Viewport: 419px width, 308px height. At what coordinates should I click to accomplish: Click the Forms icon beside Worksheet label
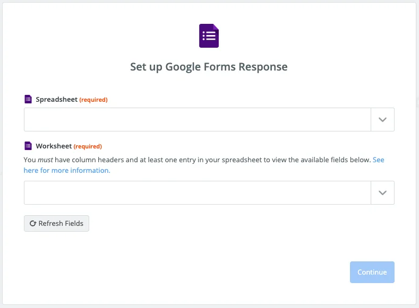point(28,146)
